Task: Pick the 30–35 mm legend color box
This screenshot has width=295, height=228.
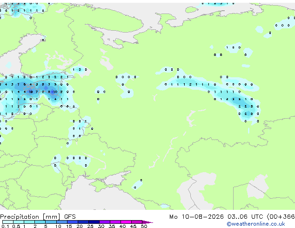Action: [104, 222]
